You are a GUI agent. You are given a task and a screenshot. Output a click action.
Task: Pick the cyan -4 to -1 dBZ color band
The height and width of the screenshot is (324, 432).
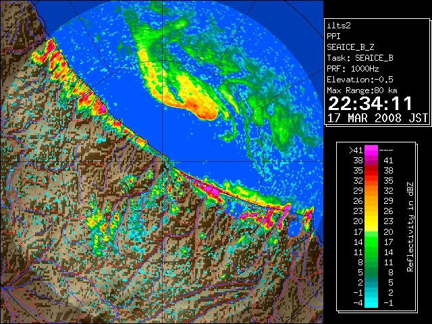click(371, 302)
